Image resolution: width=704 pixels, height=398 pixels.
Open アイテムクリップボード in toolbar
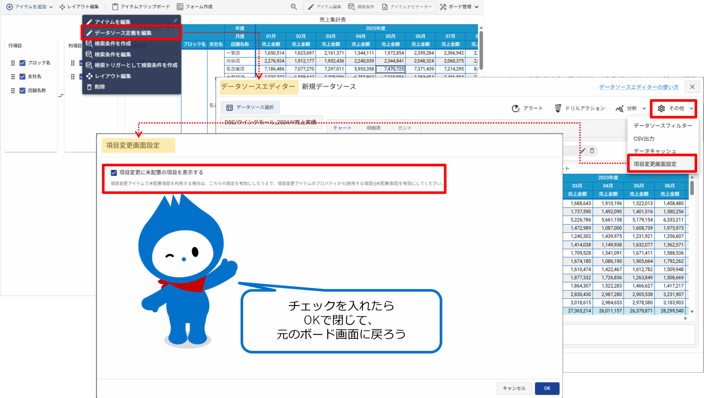(141, 7)
